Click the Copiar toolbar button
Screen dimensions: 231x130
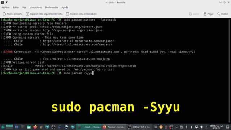click(x=194, y=14)
